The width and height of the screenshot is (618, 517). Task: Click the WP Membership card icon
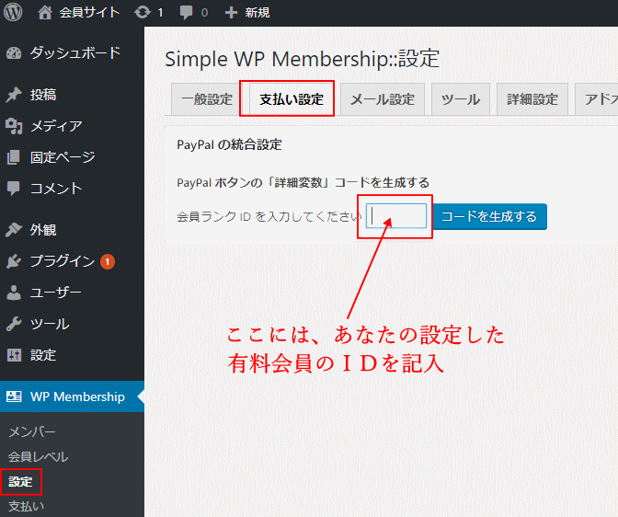[14, 396]
